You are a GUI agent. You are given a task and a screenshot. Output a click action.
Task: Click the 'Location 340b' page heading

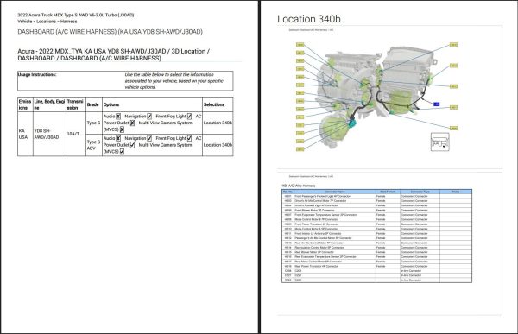[308, 19]
